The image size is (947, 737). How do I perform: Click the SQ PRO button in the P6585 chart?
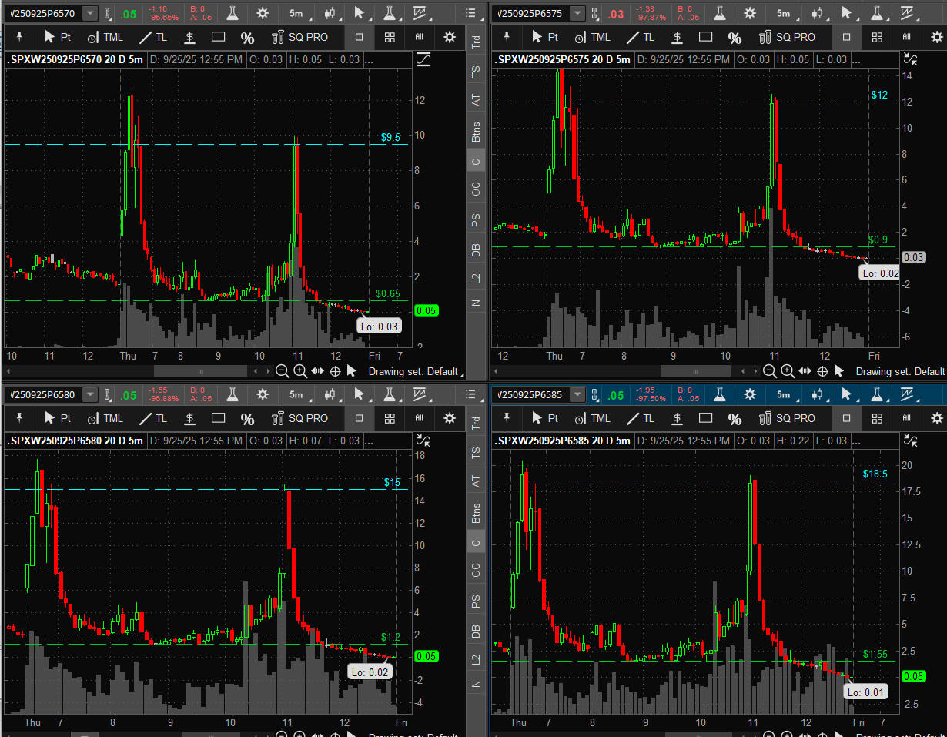pyautogui.click(x=787, y=418)
